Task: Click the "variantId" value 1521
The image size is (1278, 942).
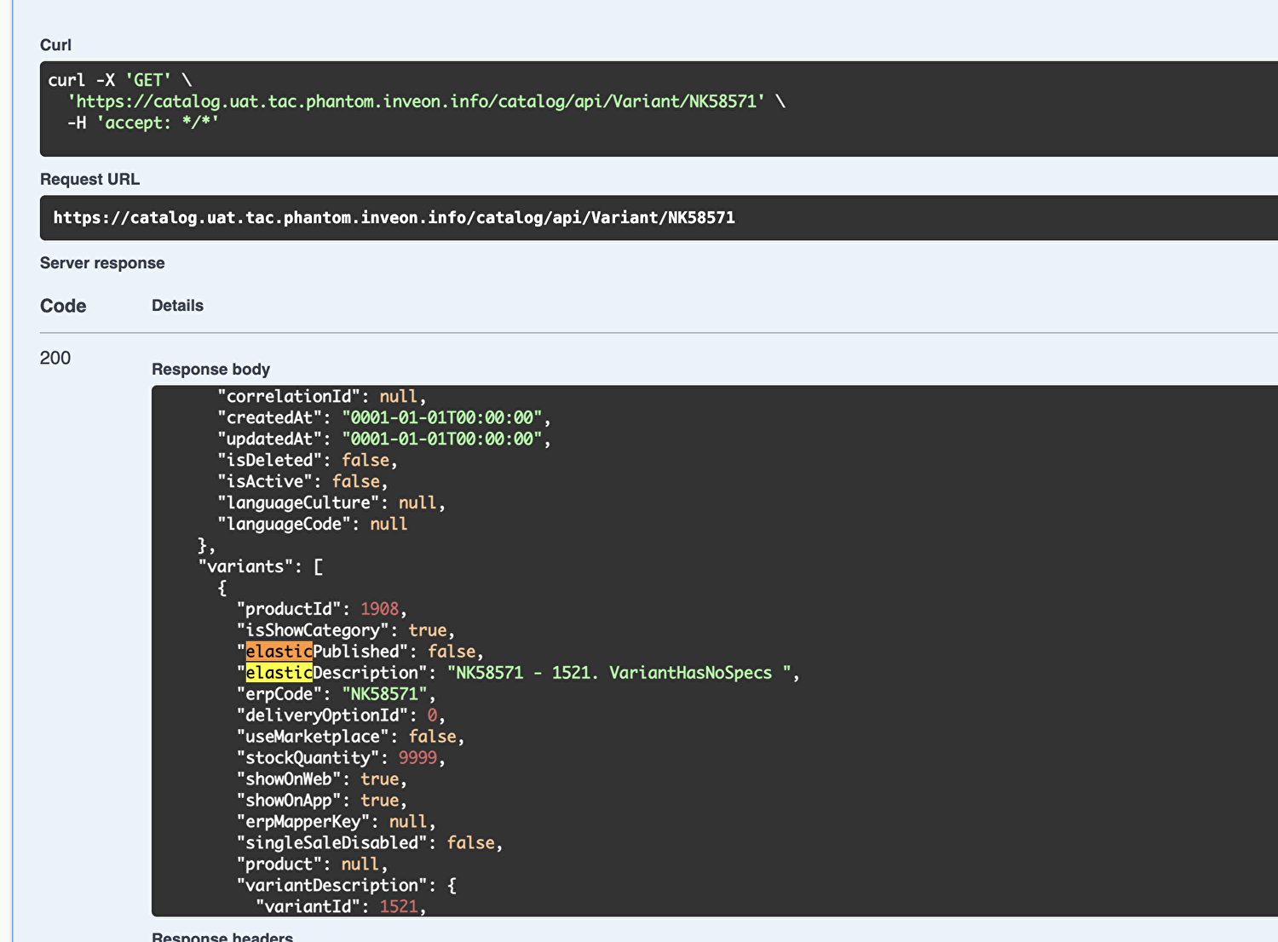Action: pos(398,906)
